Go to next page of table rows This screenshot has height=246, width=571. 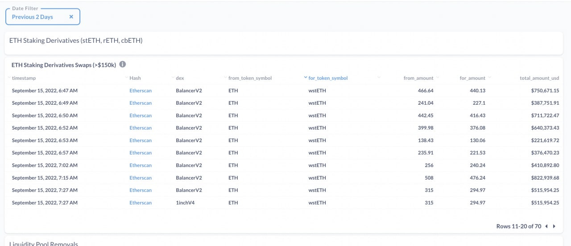click(554, 226)
